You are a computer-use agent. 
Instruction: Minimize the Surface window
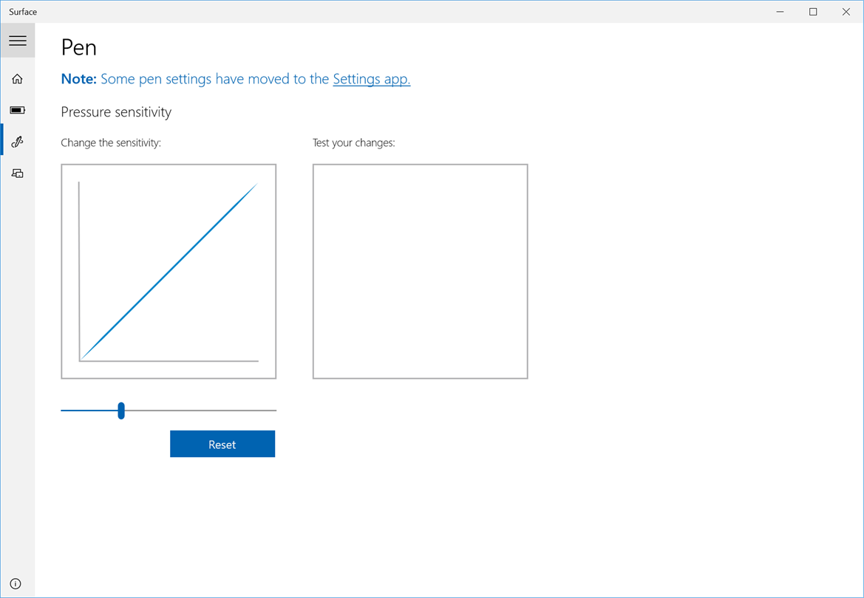780,12
